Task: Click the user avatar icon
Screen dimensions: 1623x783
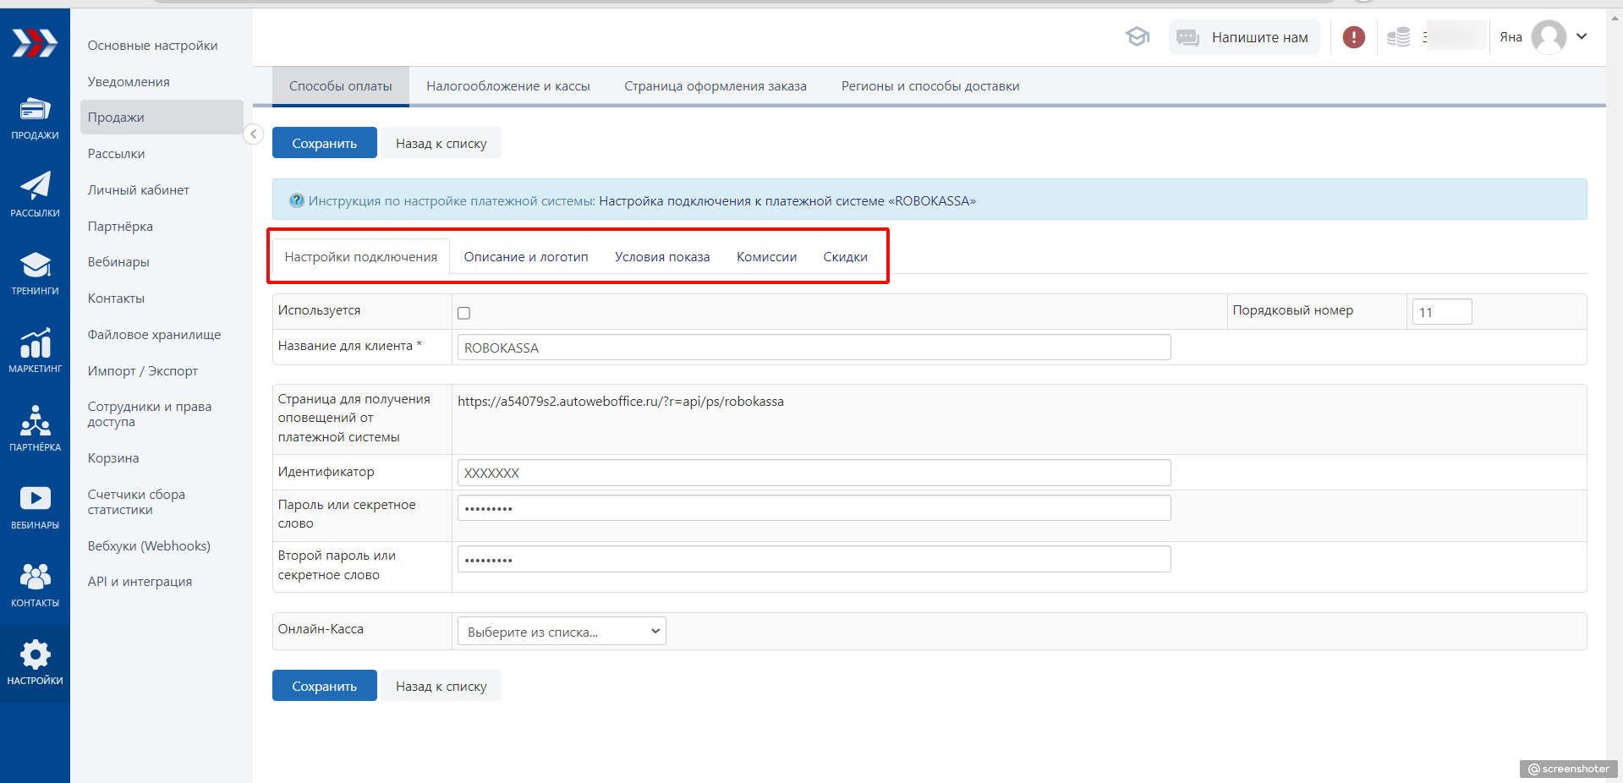Action: click(x=1549, y=37)
